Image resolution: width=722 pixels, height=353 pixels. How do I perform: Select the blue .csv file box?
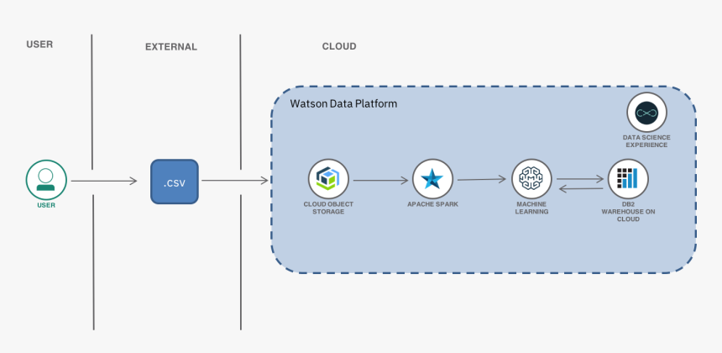[x=175, y=182]
